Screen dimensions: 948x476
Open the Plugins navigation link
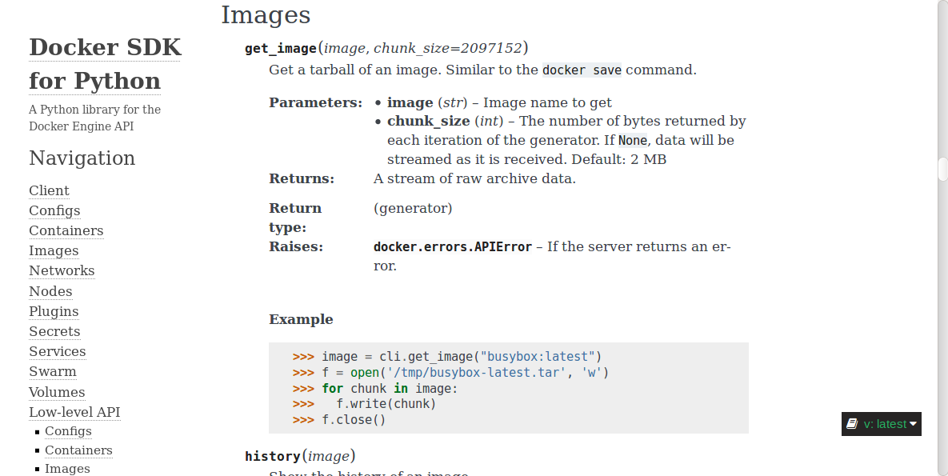click(x=54, y=311)
